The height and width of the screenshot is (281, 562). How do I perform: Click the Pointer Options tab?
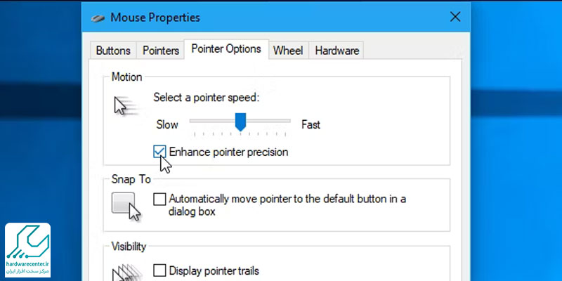(x=226, y=49)
